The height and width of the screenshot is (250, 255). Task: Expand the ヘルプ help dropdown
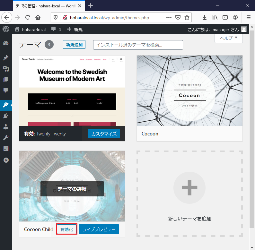[228, 38]
